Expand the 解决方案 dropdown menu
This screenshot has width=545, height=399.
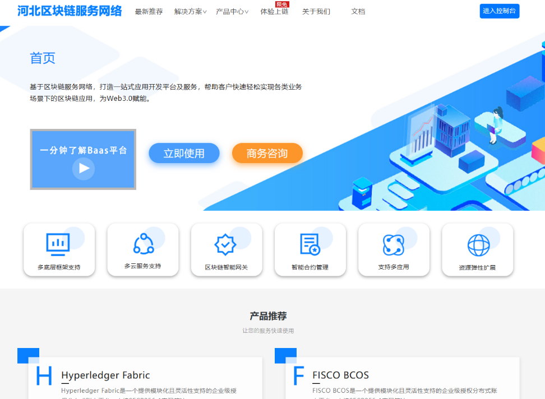click(190, 11)
